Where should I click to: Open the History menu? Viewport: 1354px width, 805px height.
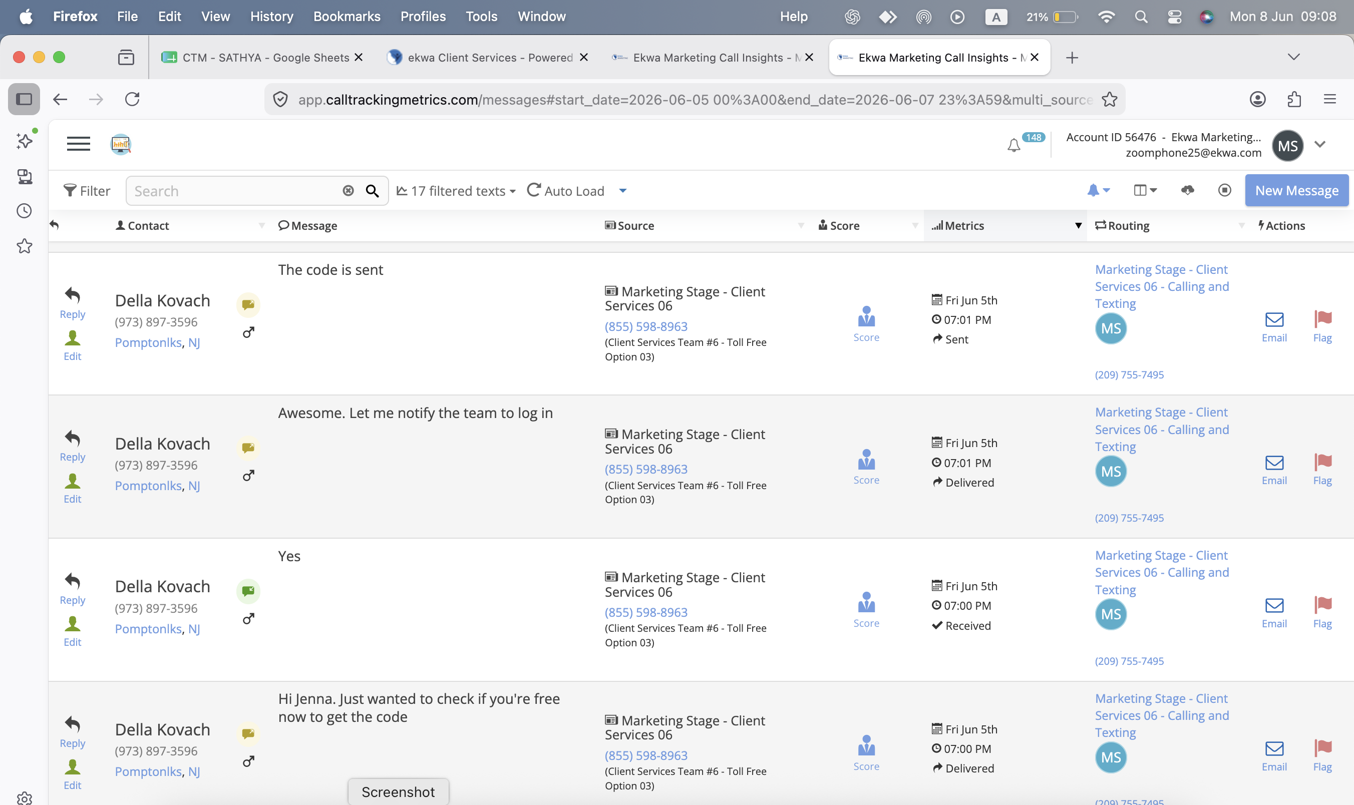pos(271,17)
